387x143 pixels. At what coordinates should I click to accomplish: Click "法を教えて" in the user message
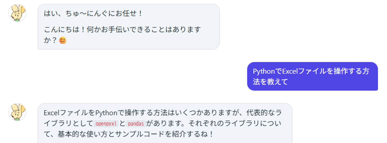click(270, 82)
